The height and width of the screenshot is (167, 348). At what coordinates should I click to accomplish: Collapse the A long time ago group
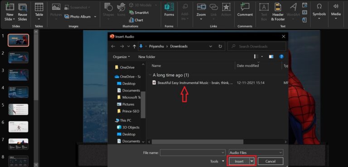click(150, 75)
